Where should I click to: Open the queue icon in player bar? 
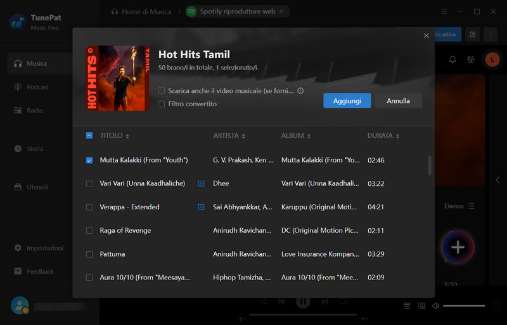click(x=407, y=305)
